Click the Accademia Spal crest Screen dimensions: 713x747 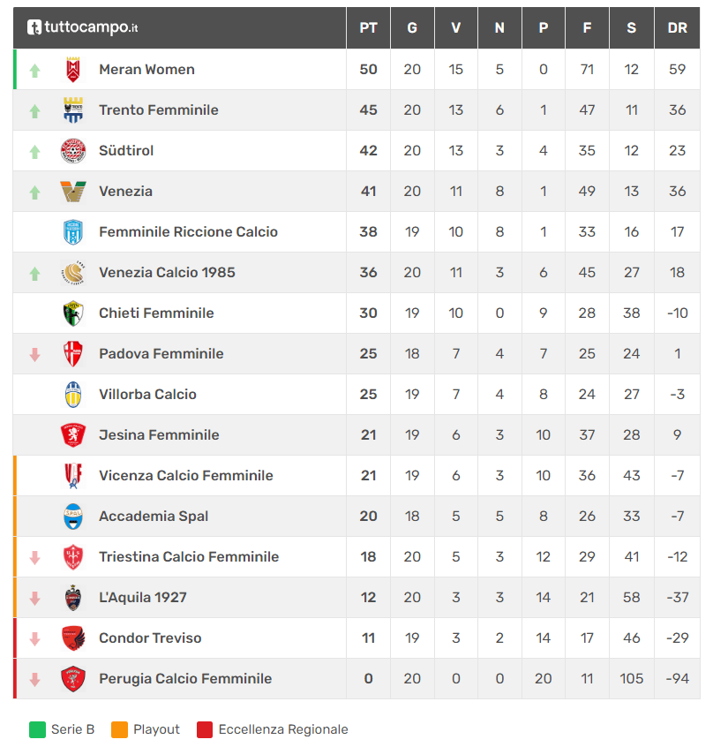[73, 517]
